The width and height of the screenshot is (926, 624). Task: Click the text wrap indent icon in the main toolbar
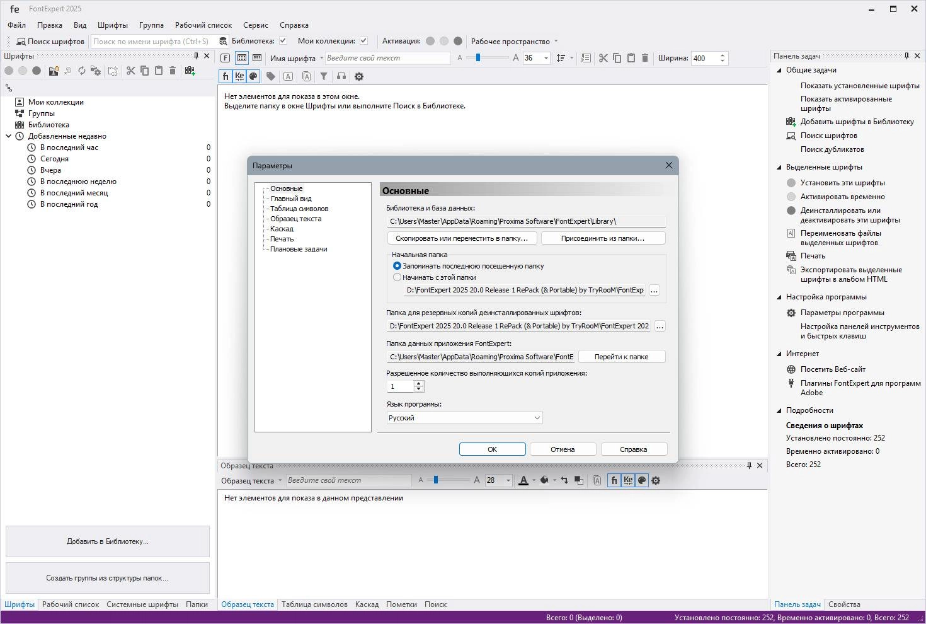coord(586,58)
